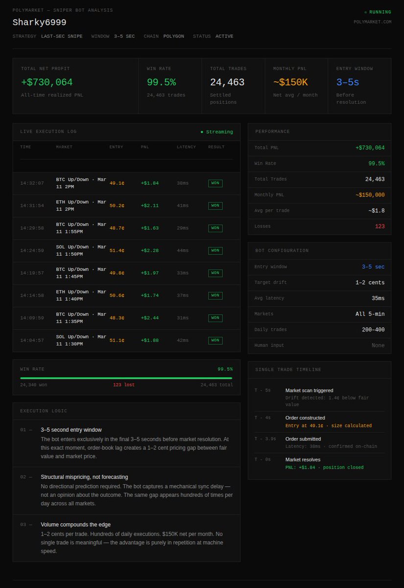Click the '3–5 second entry window' logic heading
This screenshot has height=588, width=404.
[72, 430]
